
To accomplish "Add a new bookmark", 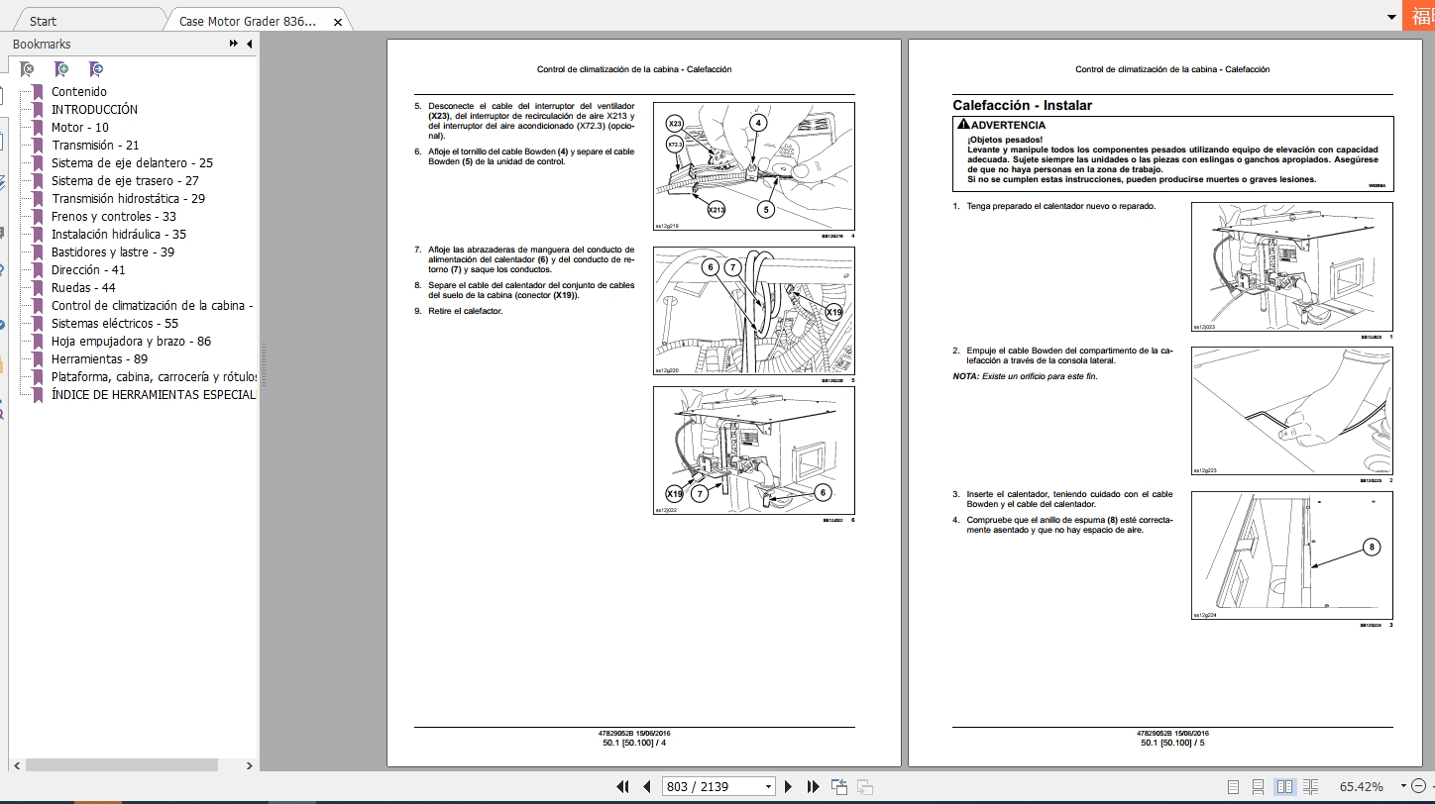I will coord(61,69).
